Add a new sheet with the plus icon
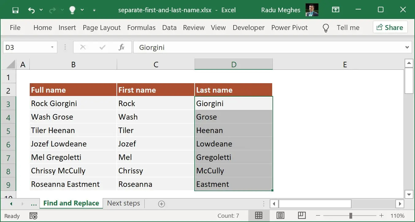This screenshot has height=222, width=415. coord(162,203)
